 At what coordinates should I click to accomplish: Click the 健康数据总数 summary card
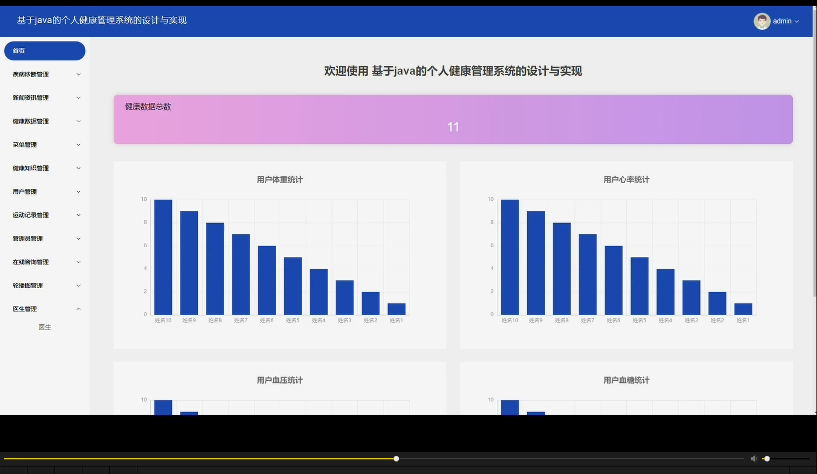click(453, 119)
